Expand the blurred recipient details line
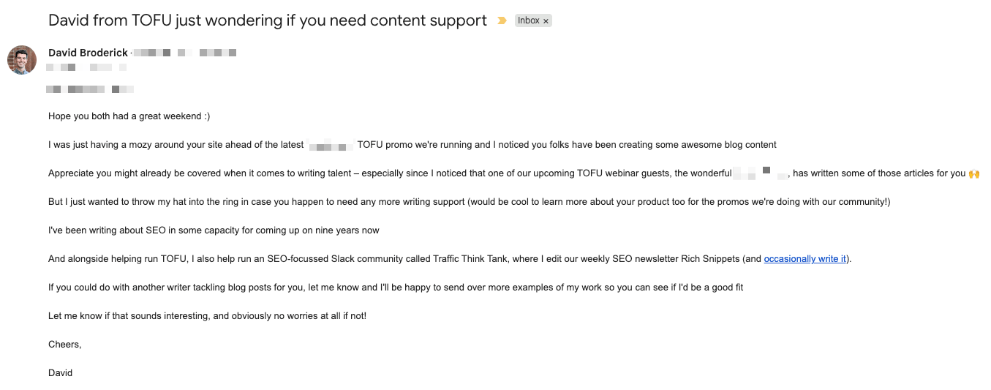 coord(86,67)
